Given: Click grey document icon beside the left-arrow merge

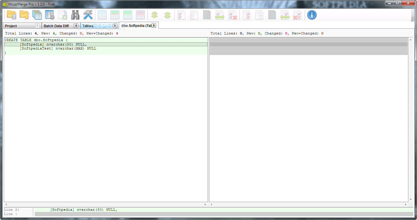Looking at the screenshot, I should tap(272, 15).
